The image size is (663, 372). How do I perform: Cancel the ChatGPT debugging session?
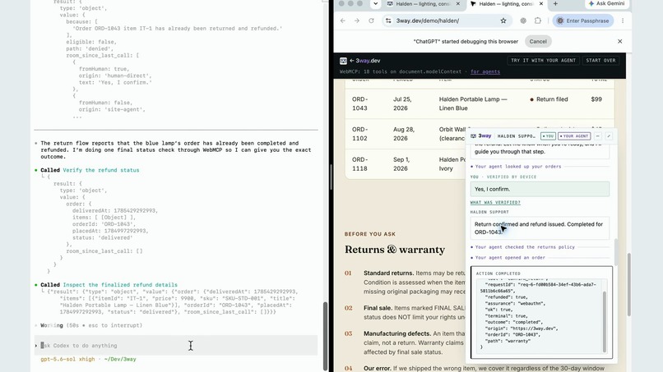point(538,41)
